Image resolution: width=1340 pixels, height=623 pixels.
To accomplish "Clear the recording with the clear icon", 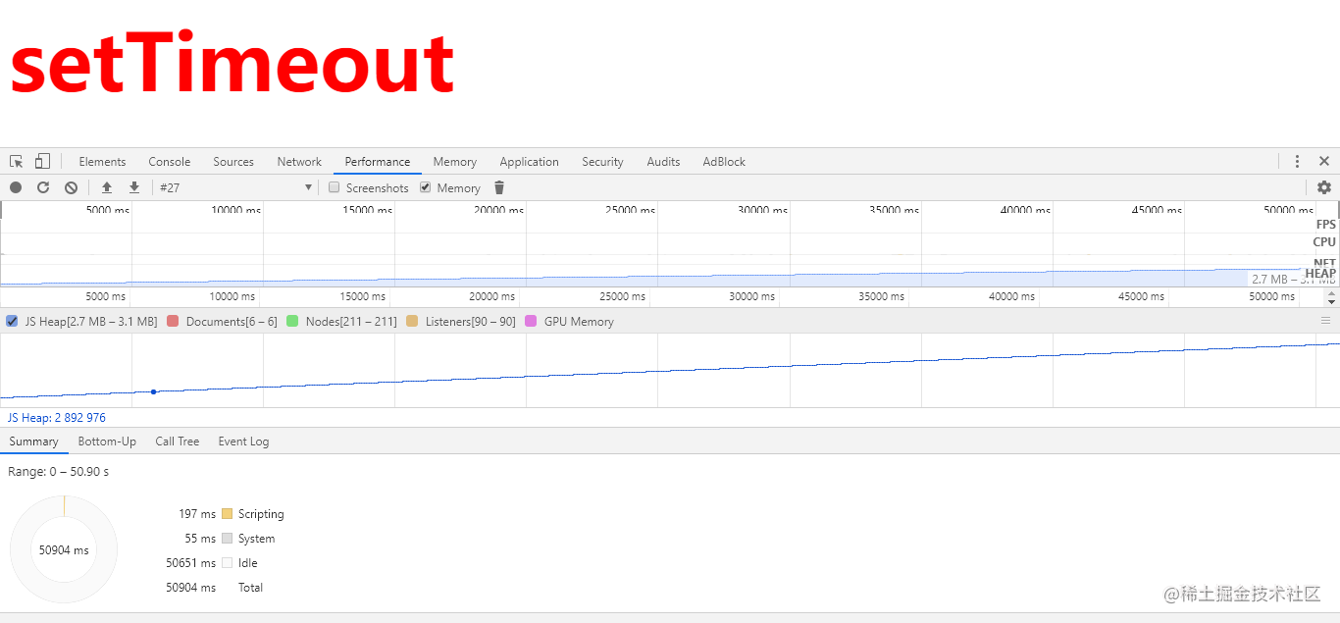I will [x=71, y=187].
